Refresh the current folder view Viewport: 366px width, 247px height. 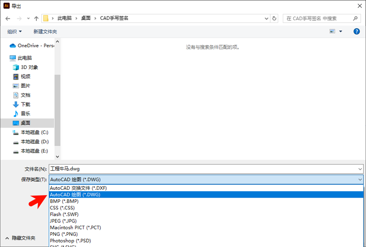click(274, 18)
